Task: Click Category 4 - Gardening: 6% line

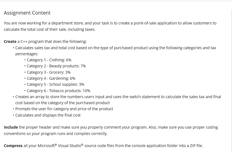Action: [51, 78]
